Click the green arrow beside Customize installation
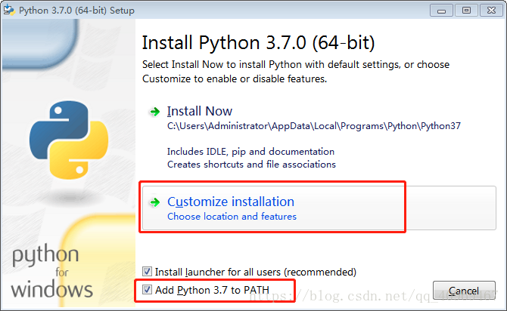507x311 pixels. click(x=155, y=202)
